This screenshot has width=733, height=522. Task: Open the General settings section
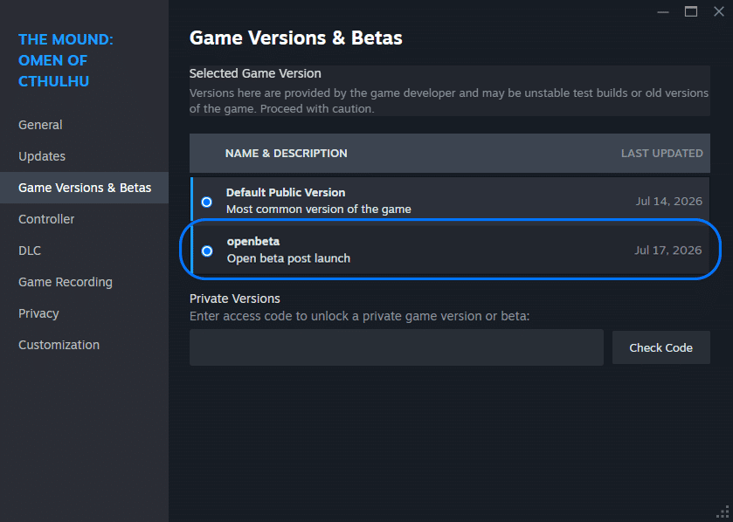tap(40, 125)
